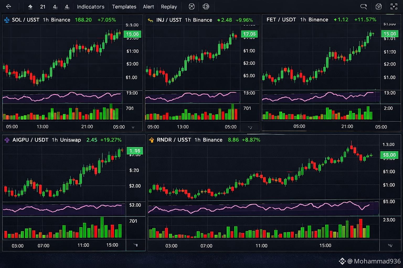Open the Indicators menu
Image resolution: width=403 pixels, height=268 pixels.
click(91, 7)
